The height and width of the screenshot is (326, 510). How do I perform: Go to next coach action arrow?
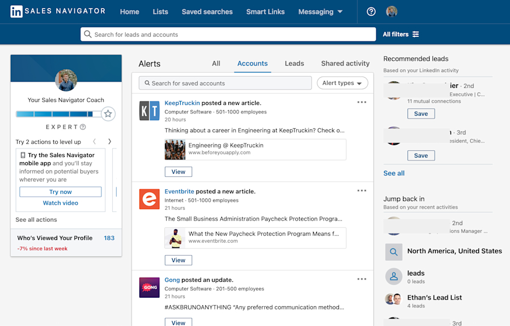[109, 142]
